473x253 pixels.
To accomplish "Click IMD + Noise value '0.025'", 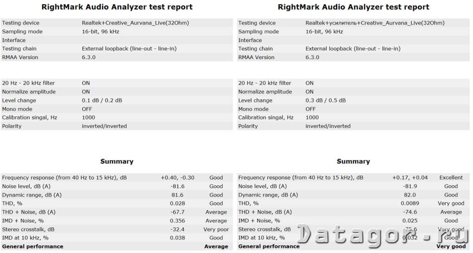I will [x=410, y=221].
